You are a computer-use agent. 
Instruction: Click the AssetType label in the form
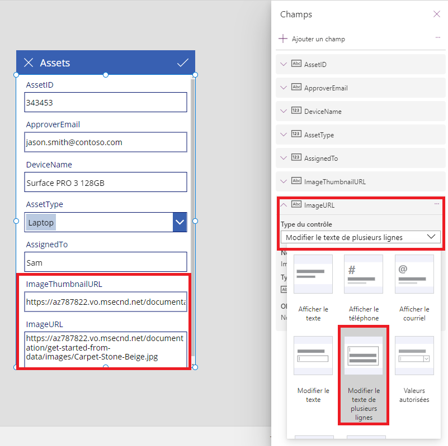pos(45,204)
